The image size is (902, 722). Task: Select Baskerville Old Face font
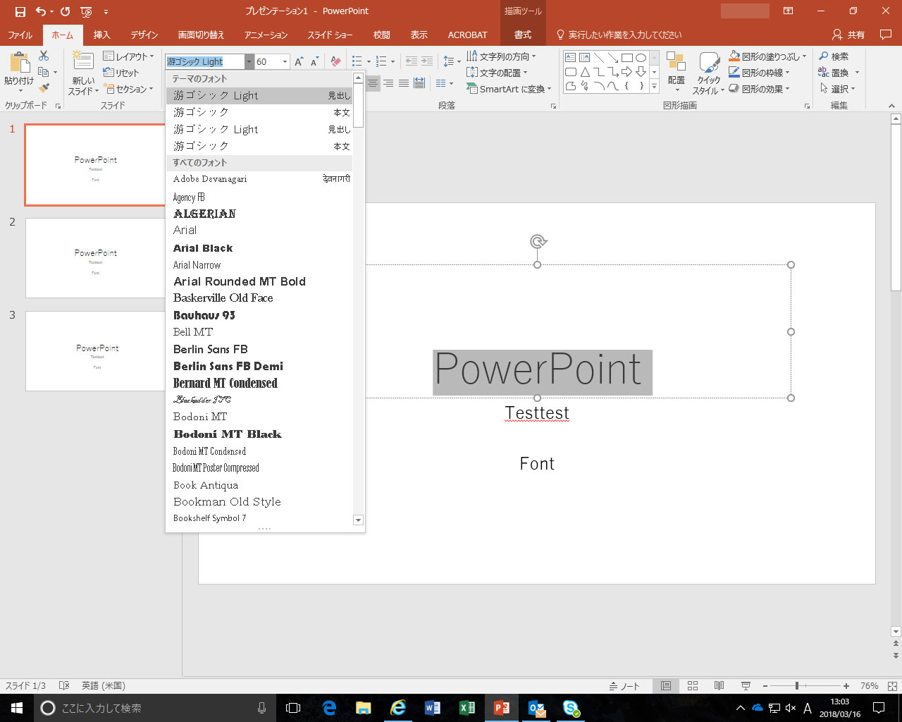(259, 298)
